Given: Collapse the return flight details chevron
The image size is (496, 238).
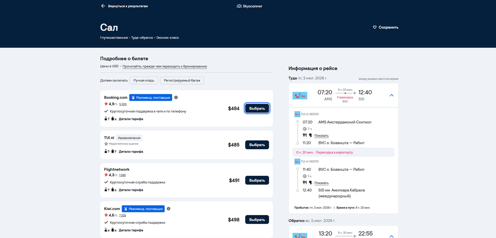Looking at the screenshot, I should point(391,236).
